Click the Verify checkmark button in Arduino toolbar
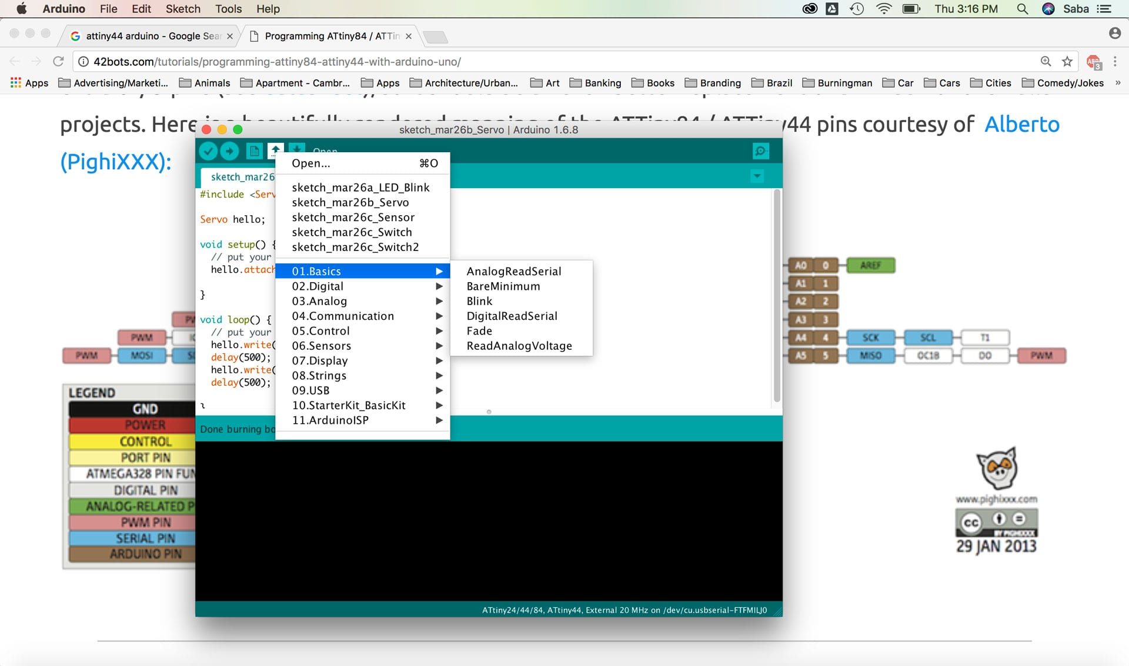 click(208, 151)
